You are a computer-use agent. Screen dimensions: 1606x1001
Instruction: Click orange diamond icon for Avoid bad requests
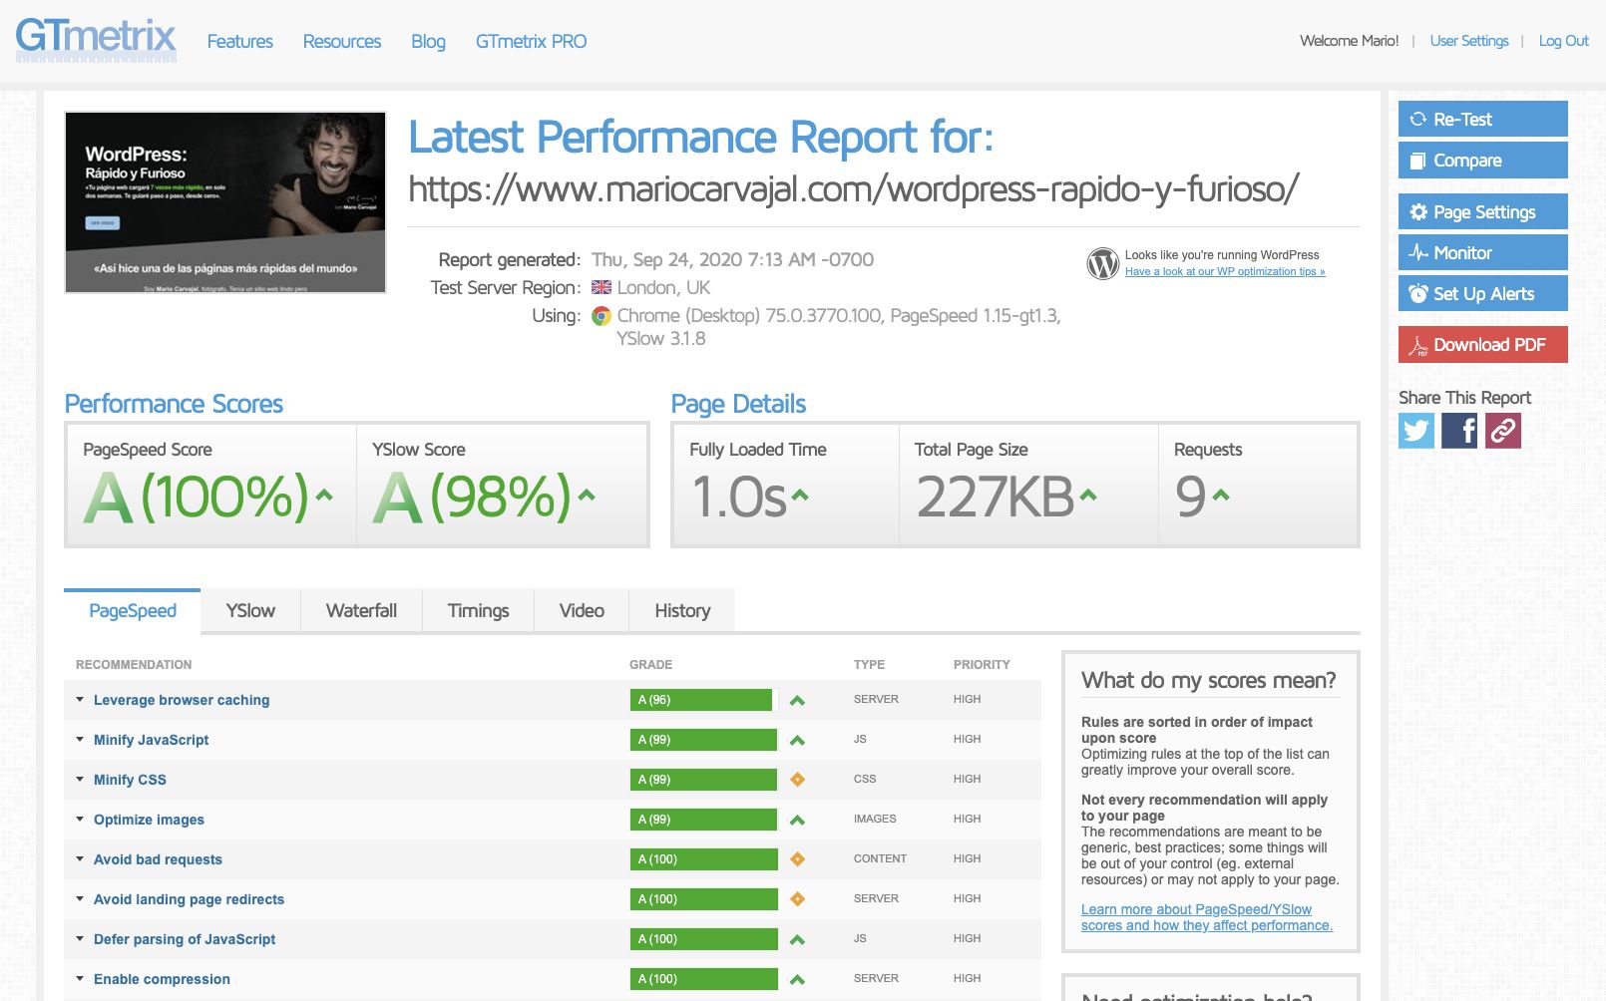click(x=797, y=859)
